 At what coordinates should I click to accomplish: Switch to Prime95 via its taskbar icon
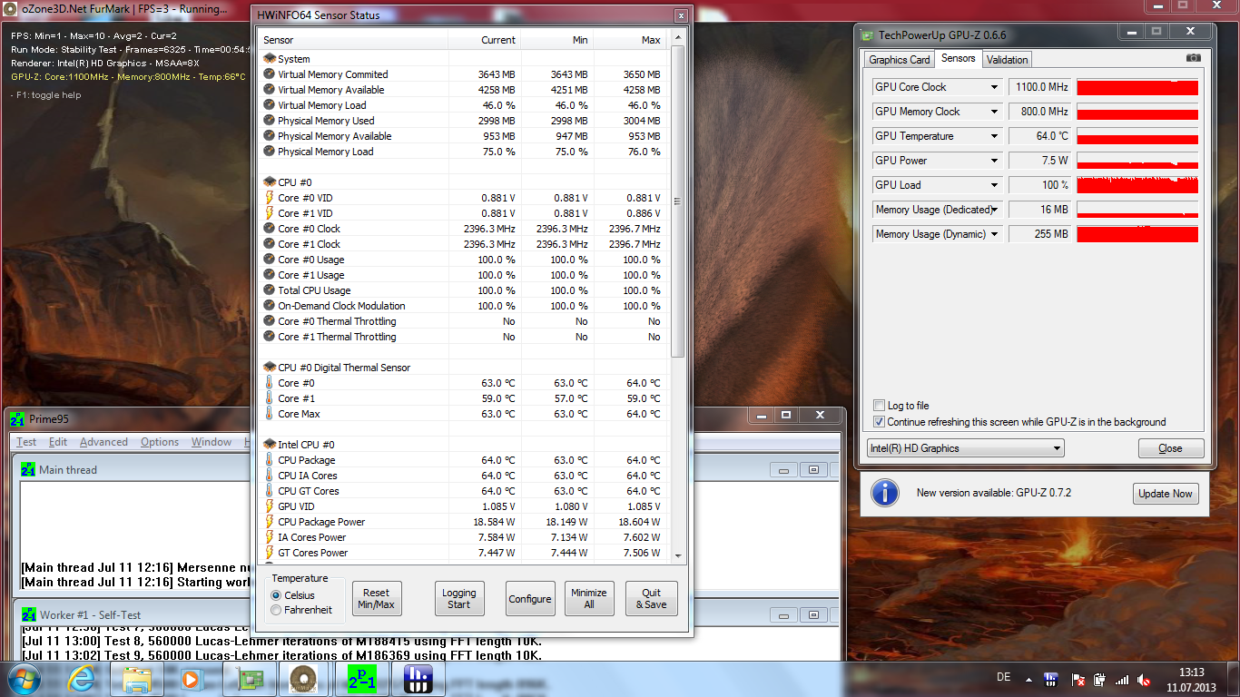coord(361,678)
